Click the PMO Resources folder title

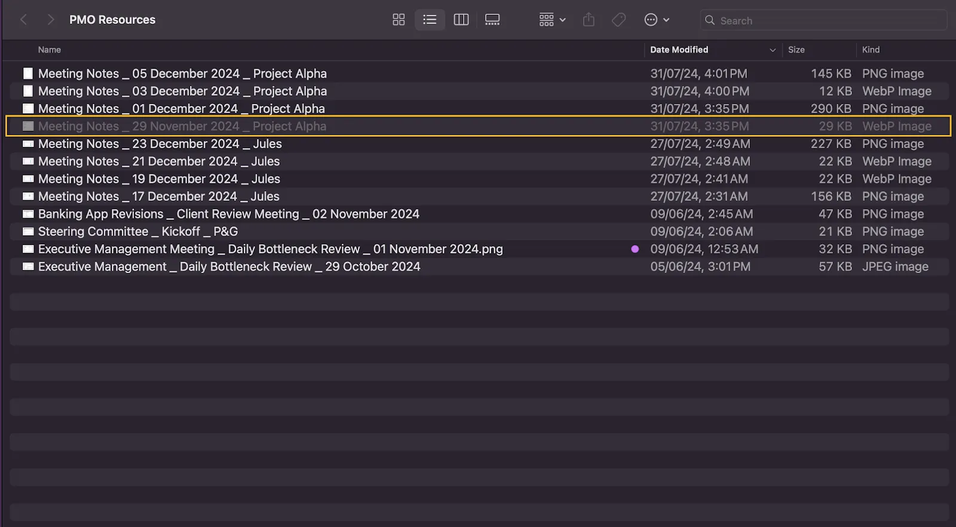112,20
